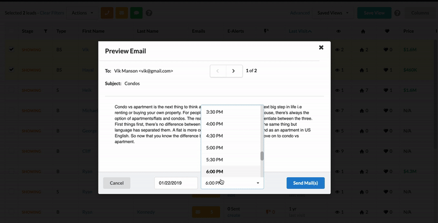Open the Columns settings button
Screen dimensions: 438x223
[420, 13]
